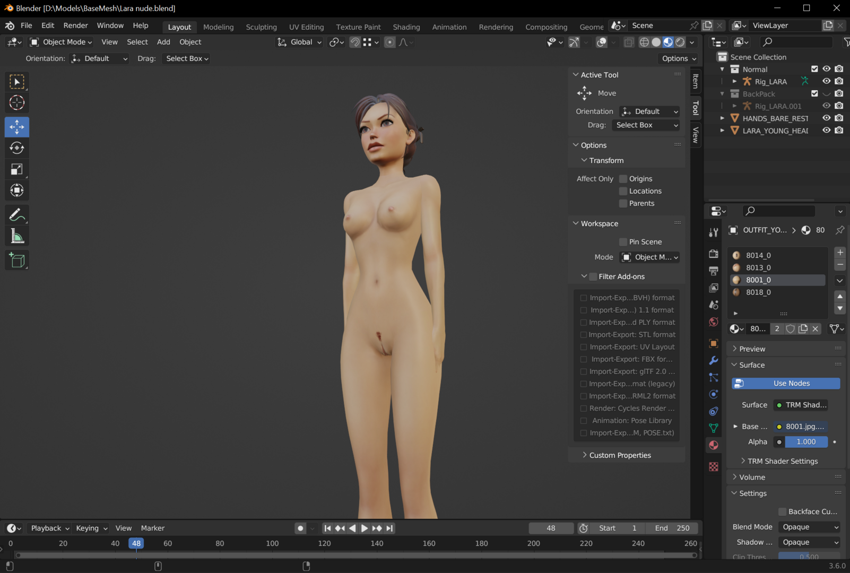Click the Add menu in viewport header

pos(163,42)
